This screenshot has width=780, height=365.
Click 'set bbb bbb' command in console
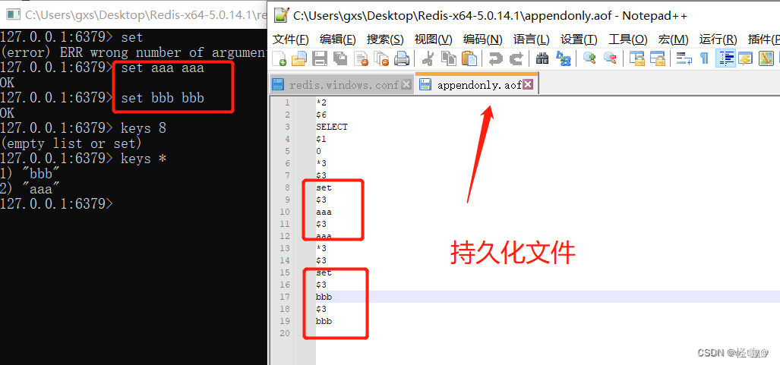point(163,98)
